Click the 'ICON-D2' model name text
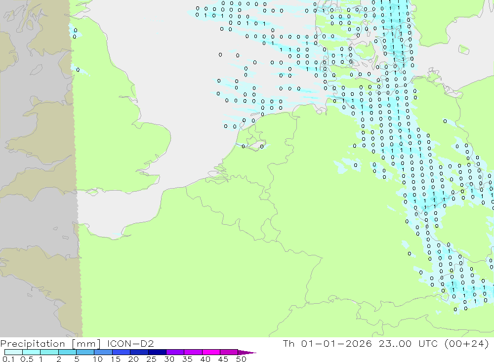 [130, 343]
